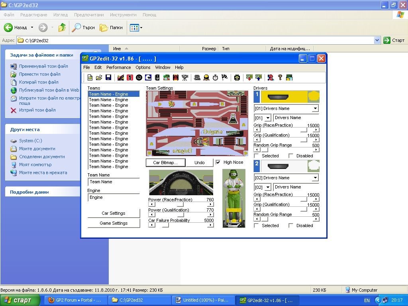Click the checkered flags toolbar icon
The height and width of the screenshot is (306, 408).
(224, 77)
